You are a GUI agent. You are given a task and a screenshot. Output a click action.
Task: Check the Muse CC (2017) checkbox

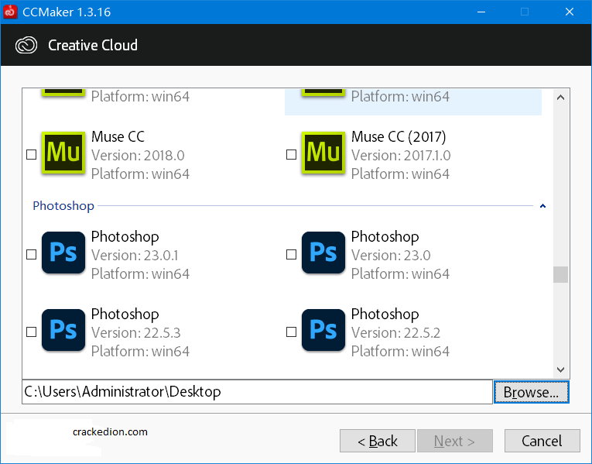[x=291, y=155]
